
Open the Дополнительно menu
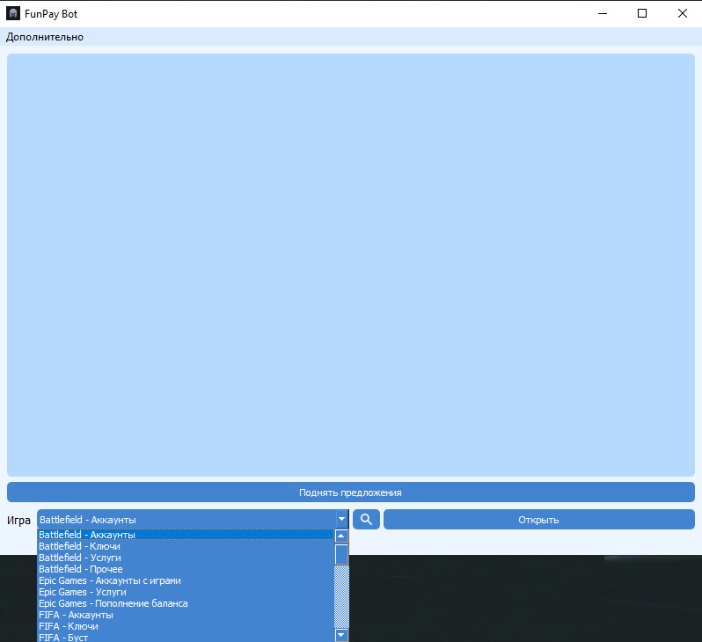click(x=44, y=37)
